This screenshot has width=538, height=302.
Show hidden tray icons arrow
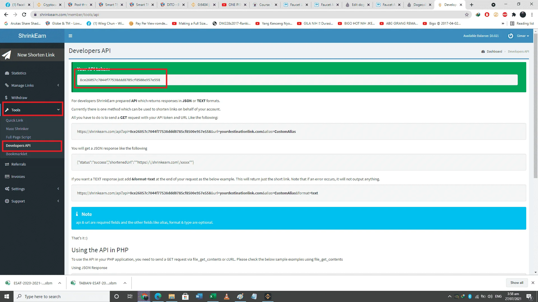(x=449, y=296)
